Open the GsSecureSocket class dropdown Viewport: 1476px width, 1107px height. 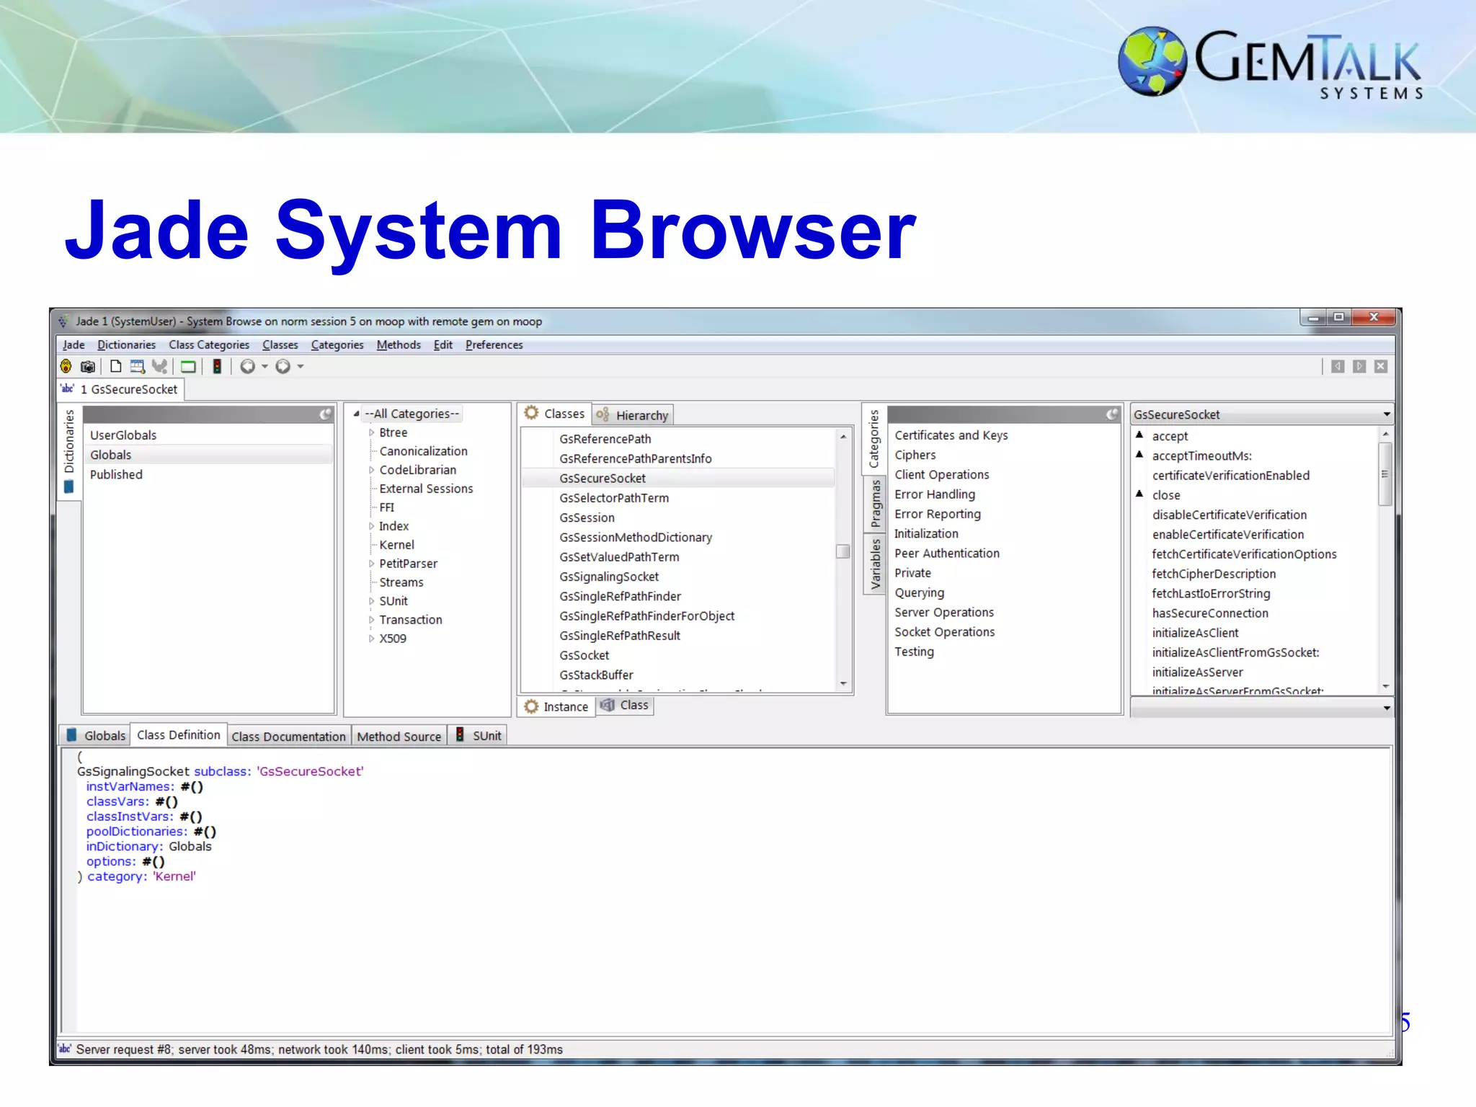1386,414
